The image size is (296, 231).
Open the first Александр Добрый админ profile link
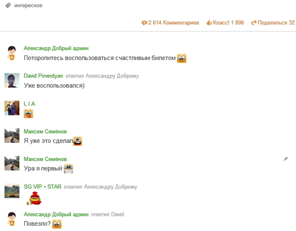coord(56,48)
